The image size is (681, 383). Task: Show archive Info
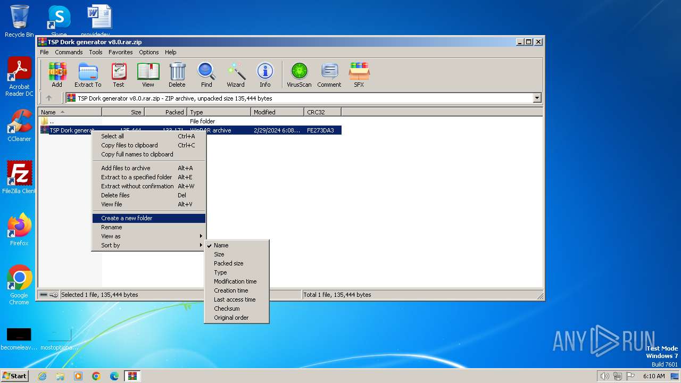tap(265, 74)
